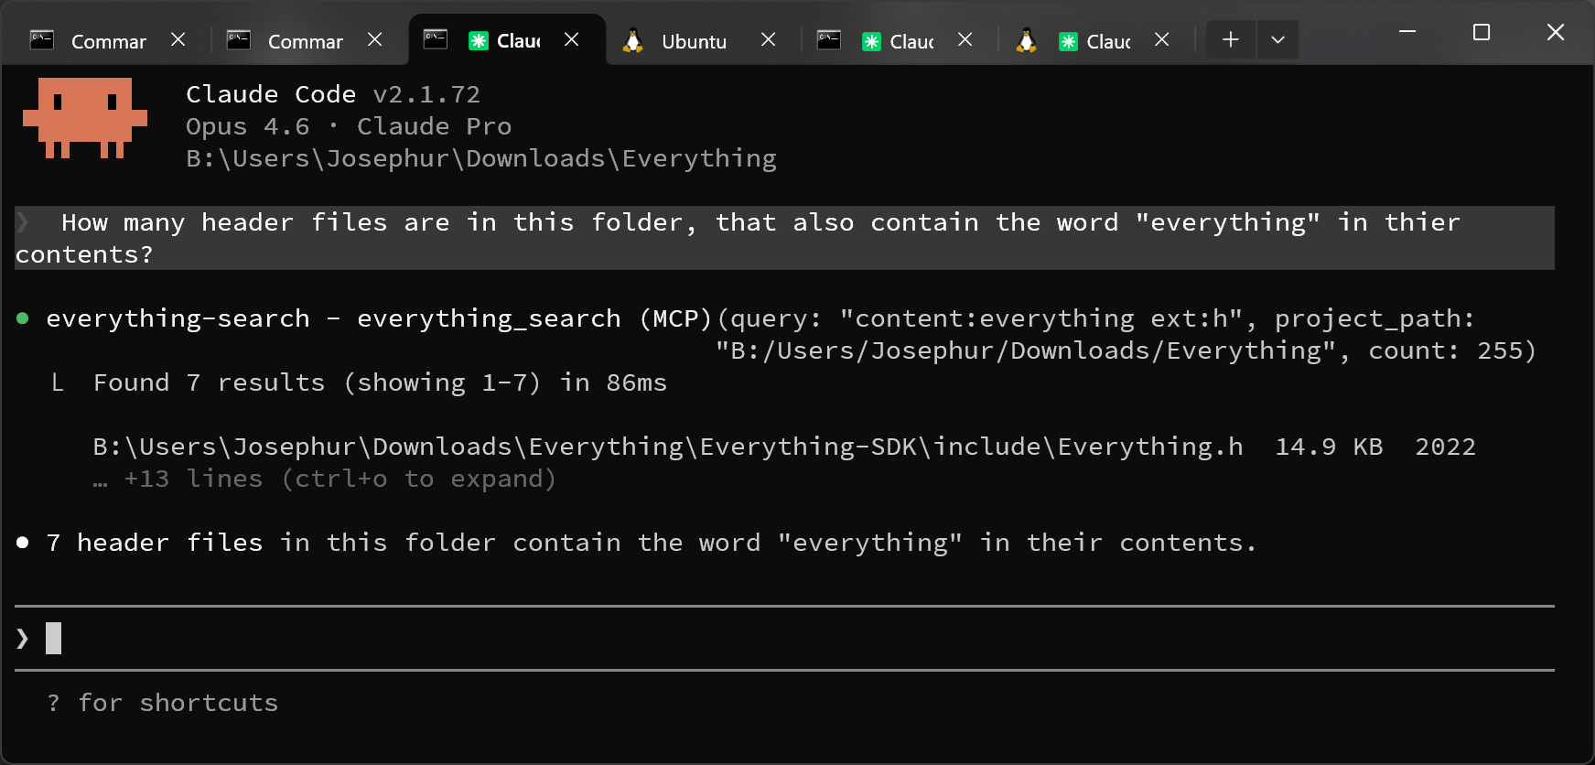The image size is (1595, 765).
Task: Click the 'Opus 4.6 · Claude Pro' model line
Action: [349, 126]
